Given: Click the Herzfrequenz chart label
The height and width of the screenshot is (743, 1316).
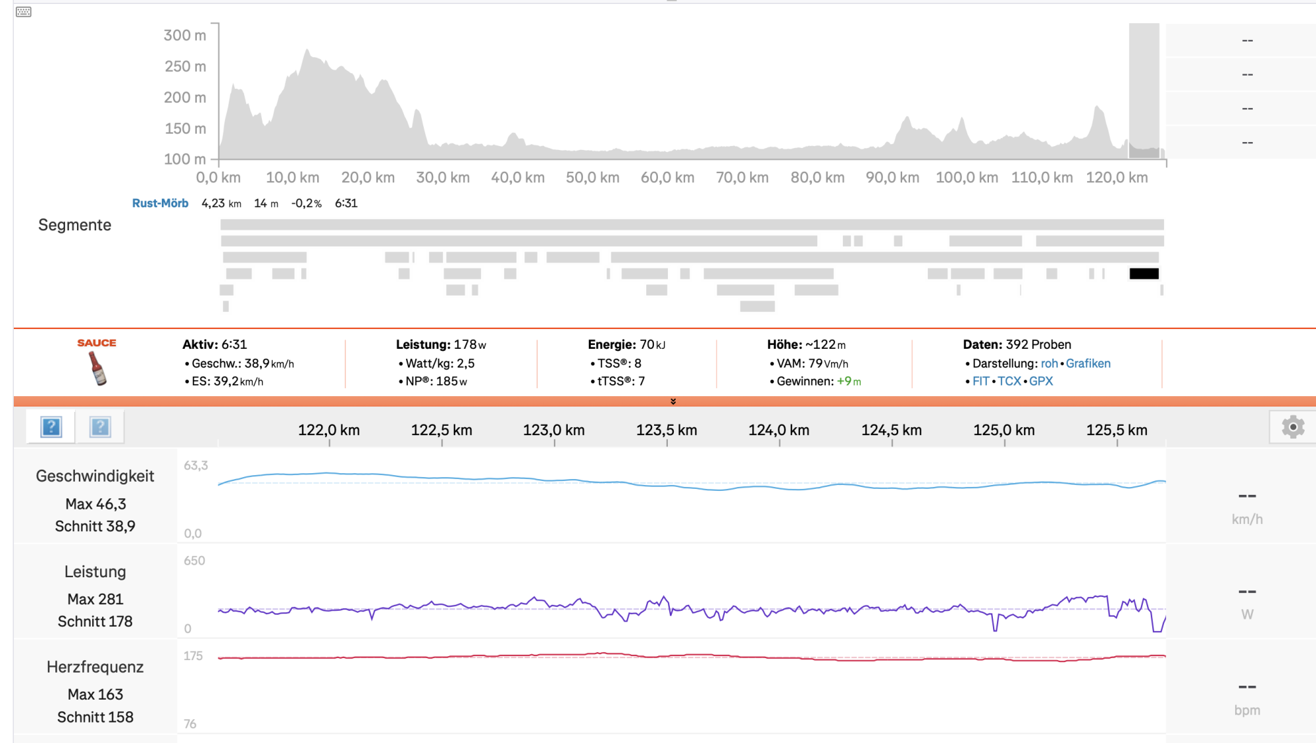Looking at the screenshot, I should [x=95, y=667].
